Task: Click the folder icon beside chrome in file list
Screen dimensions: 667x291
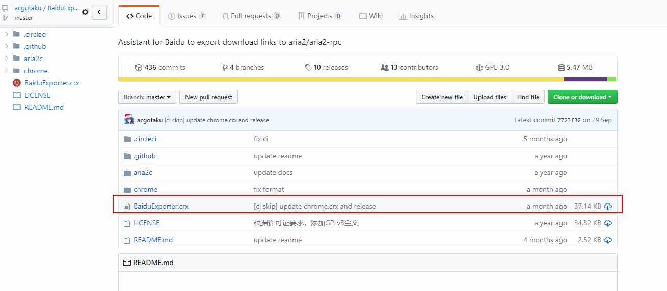Action: coord(127,189)
